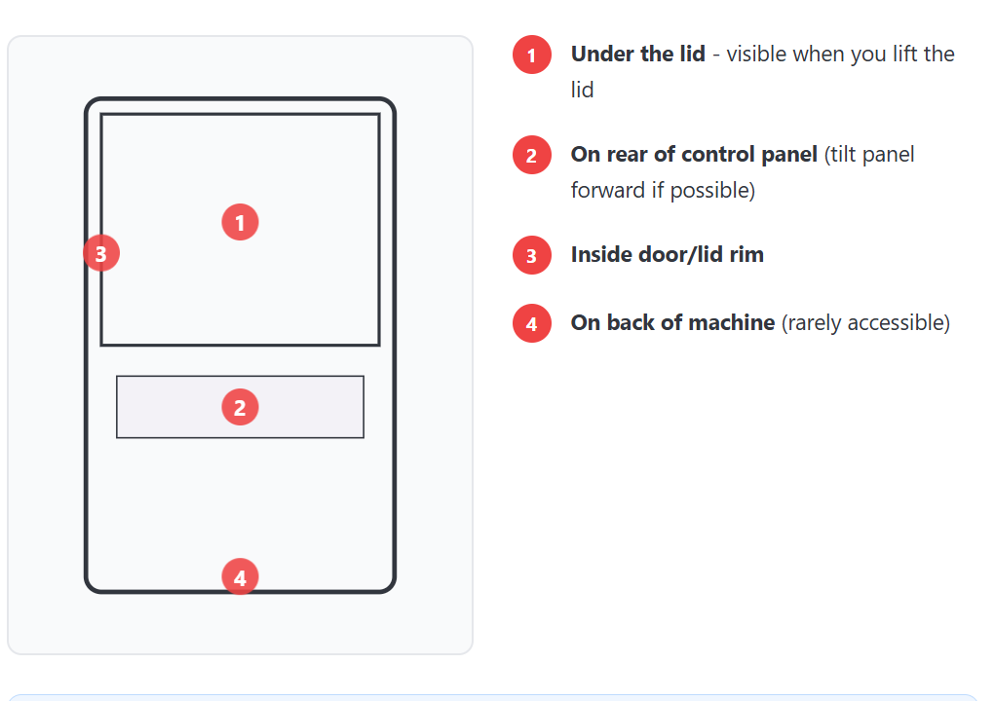Select the "On back of machine" label

click(672, 322)
